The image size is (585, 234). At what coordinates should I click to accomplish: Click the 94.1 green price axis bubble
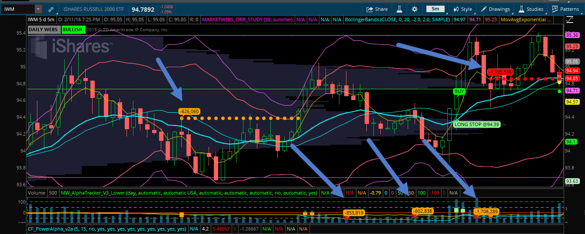coord(571,142)
